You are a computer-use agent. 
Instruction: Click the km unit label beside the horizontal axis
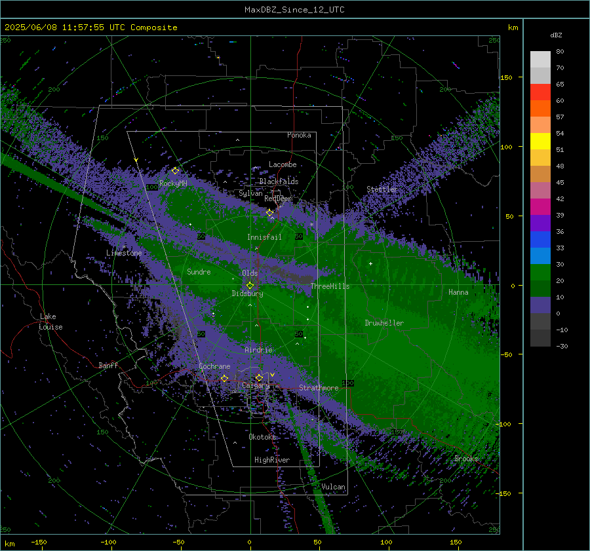pyautogui.click(x=9, y=544)
